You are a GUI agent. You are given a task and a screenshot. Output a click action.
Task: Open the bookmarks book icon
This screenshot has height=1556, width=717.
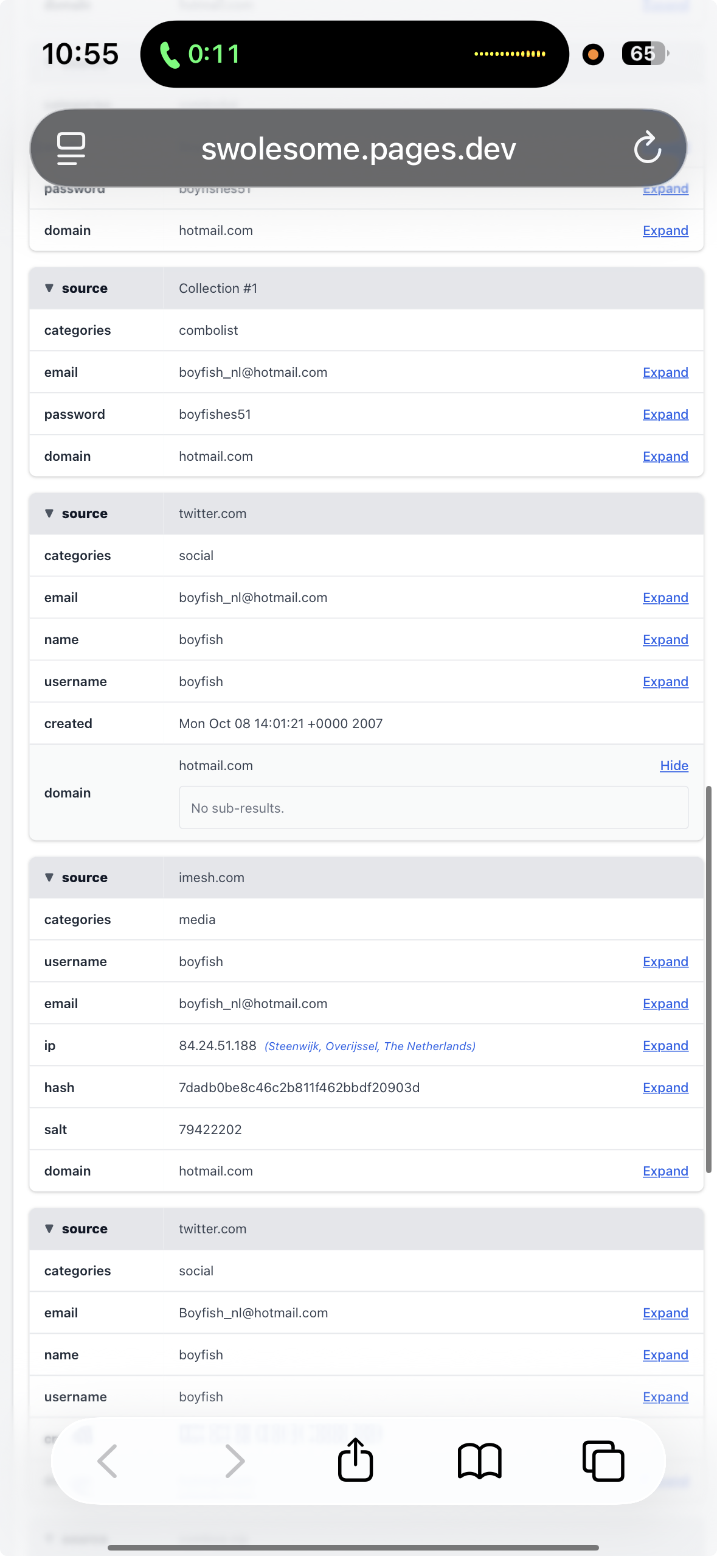point(479,1461)
